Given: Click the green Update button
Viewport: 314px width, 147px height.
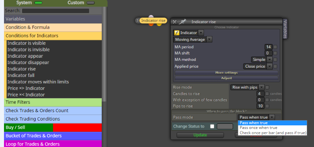Looking at the screenshot, I should [x=200, y=135].
